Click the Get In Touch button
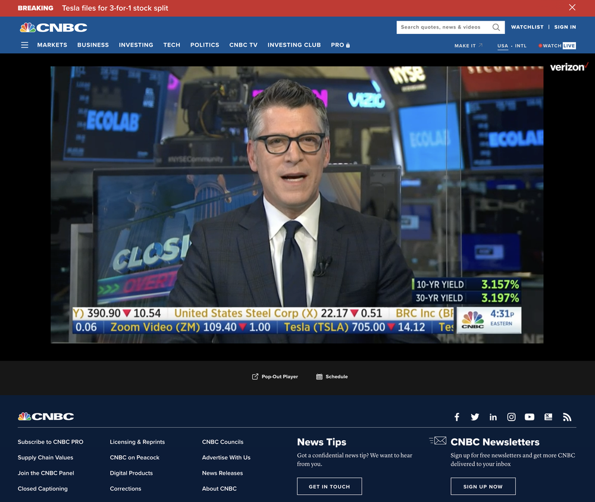595x502 pixels. (330, 487)
